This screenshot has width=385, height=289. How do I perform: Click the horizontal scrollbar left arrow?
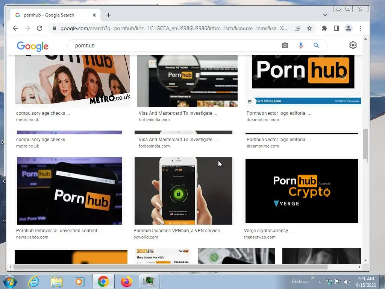click(x=10, y=267)
